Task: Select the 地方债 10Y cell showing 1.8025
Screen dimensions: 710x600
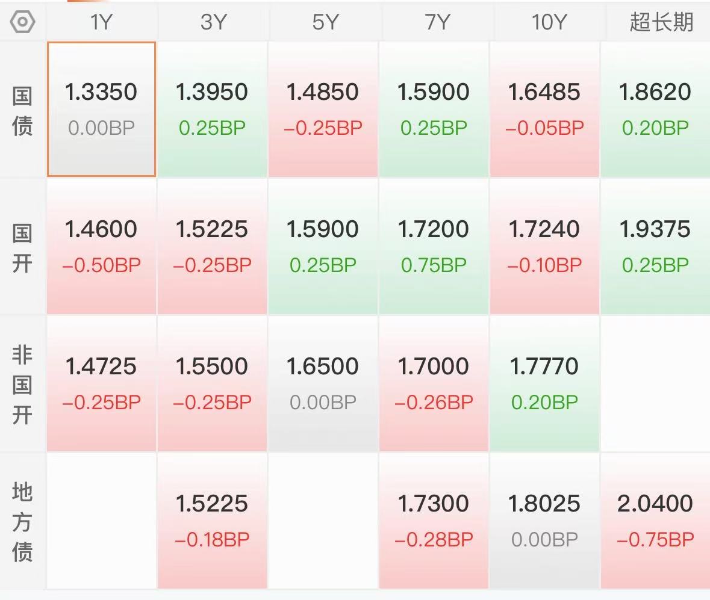Action: 544,521
